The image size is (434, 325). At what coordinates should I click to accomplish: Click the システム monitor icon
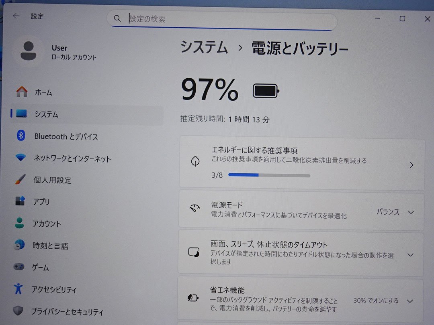coord(21,113)
